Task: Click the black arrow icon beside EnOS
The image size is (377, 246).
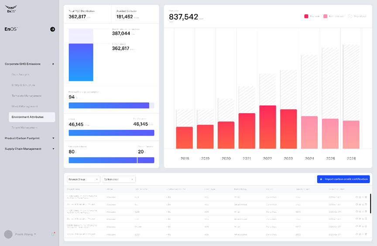Action: [x=53, y=29]
